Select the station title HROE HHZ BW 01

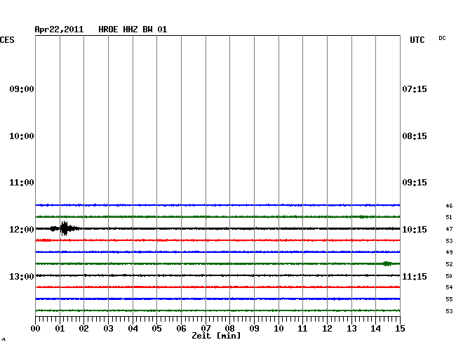click(x=133, y=30)
